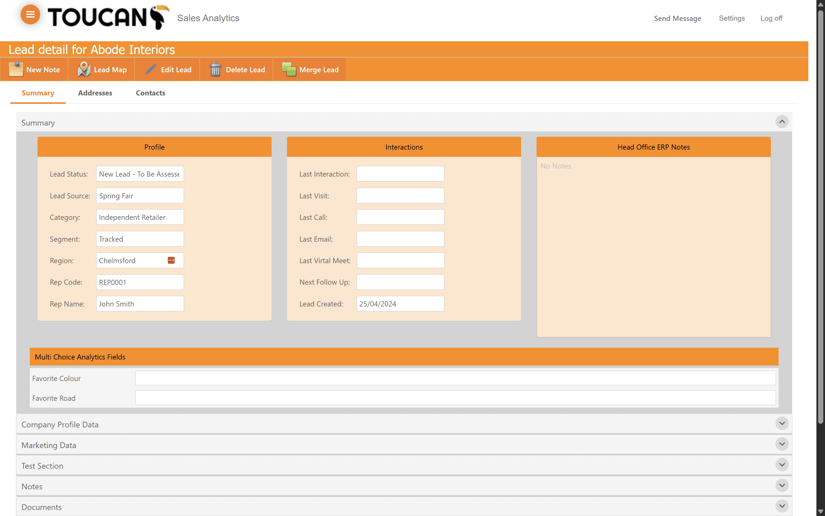The width and height of the screenshot is (825, 516).
Task: Click the Favorite Road input field
Action: (455, 398)
